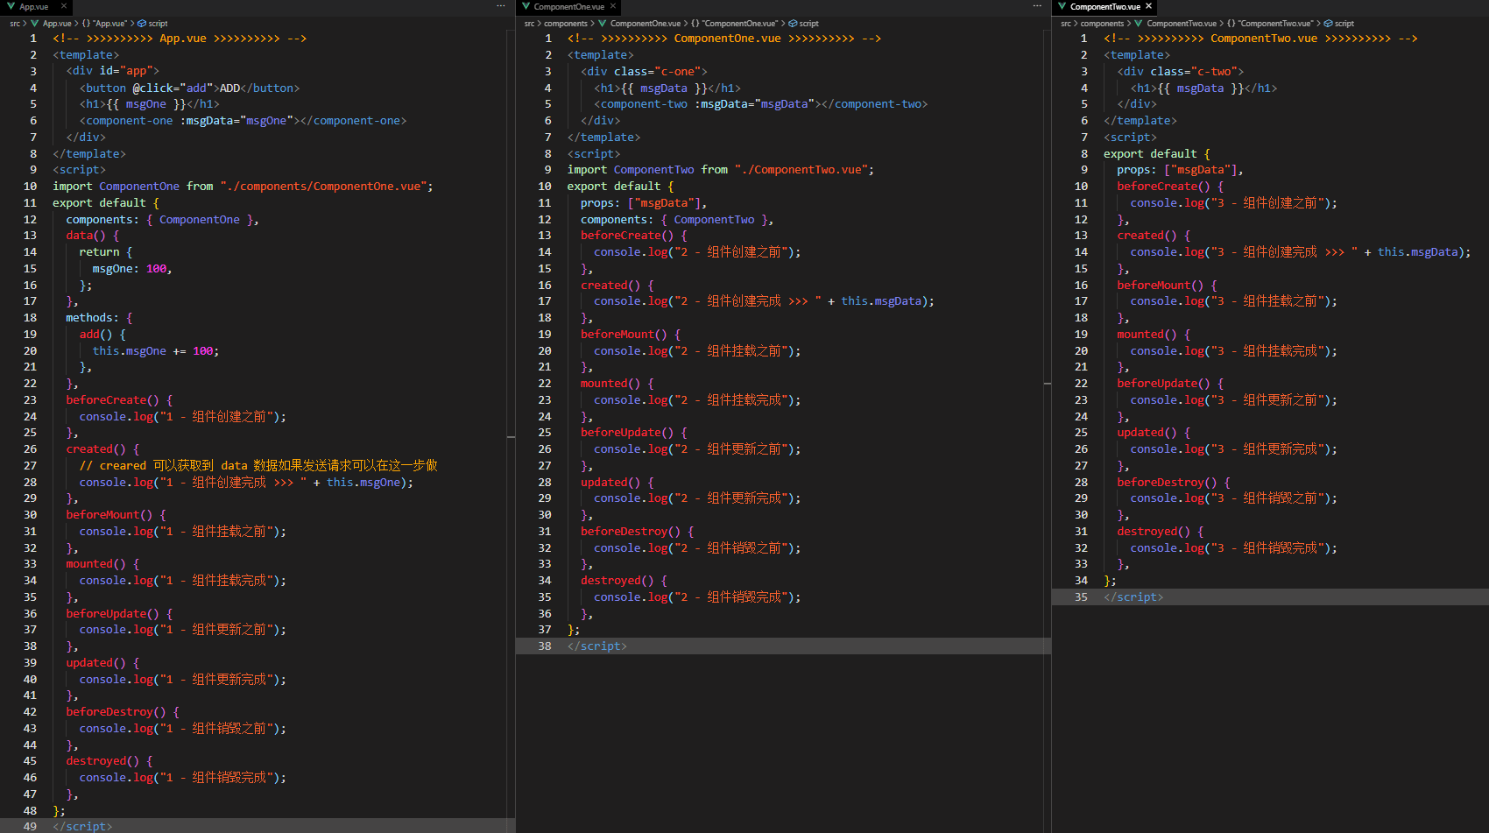Open the ComponentTwo.vue file breadcrumb
Screen dimensions: 1489x833
[1175, 24]
